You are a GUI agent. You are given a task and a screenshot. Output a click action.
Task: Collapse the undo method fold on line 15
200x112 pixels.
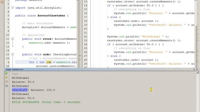tap(12, 54)
